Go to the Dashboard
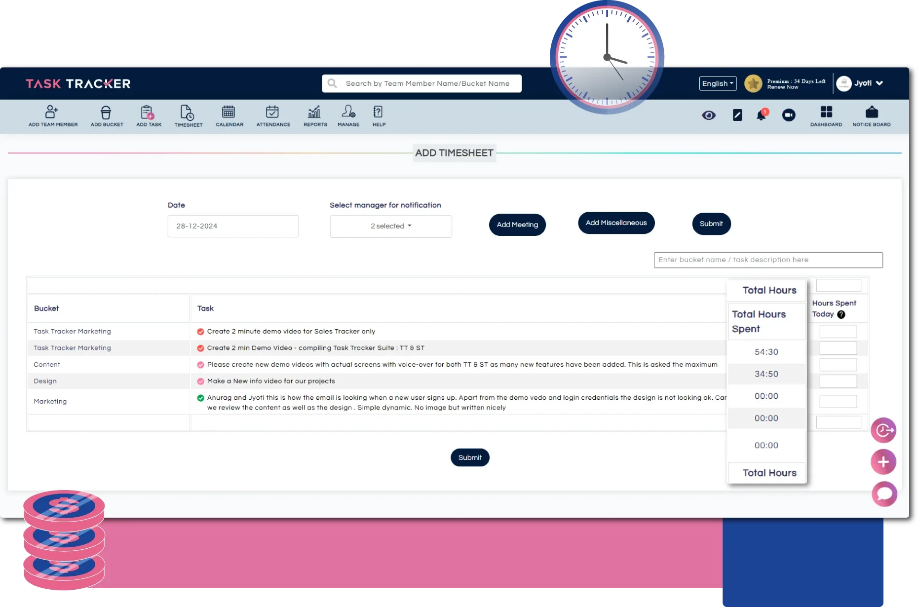The image size is (918, 607). tap(826, 116)
